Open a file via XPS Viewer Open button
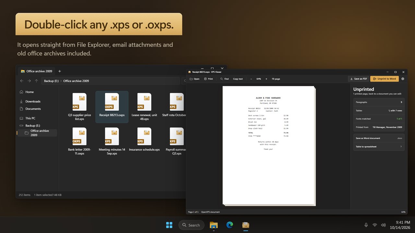The height and width of the screenshot is (233, 415). (195, 79)
